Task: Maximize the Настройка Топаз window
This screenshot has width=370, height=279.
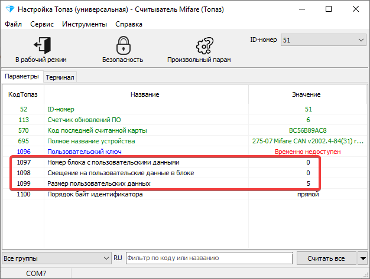Action: pos(329,9)
